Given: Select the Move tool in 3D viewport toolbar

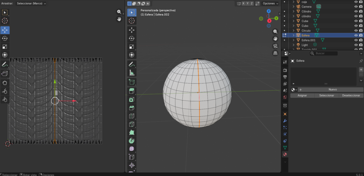Looking at the screenshot, I should [132, 30].
